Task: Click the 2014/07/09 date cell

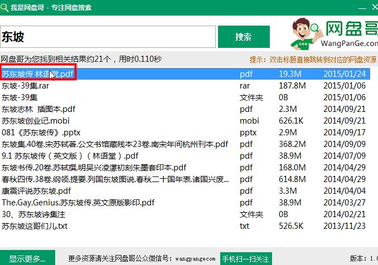Action: coord(345,156)
